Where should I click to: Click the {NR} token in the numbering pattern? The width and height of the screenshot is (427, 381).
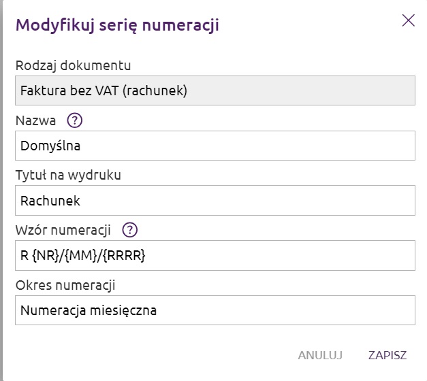(x=46, y=256)
